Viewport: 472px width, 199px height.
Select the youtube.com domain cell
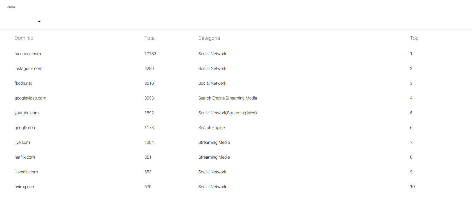coord(27,113)
